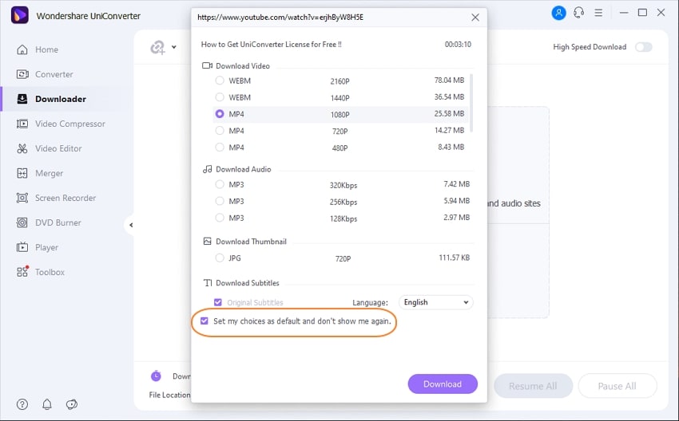The image size is (679, 421).
Task: Click the 00:03:10 duration text
Action: coord(458,44)
